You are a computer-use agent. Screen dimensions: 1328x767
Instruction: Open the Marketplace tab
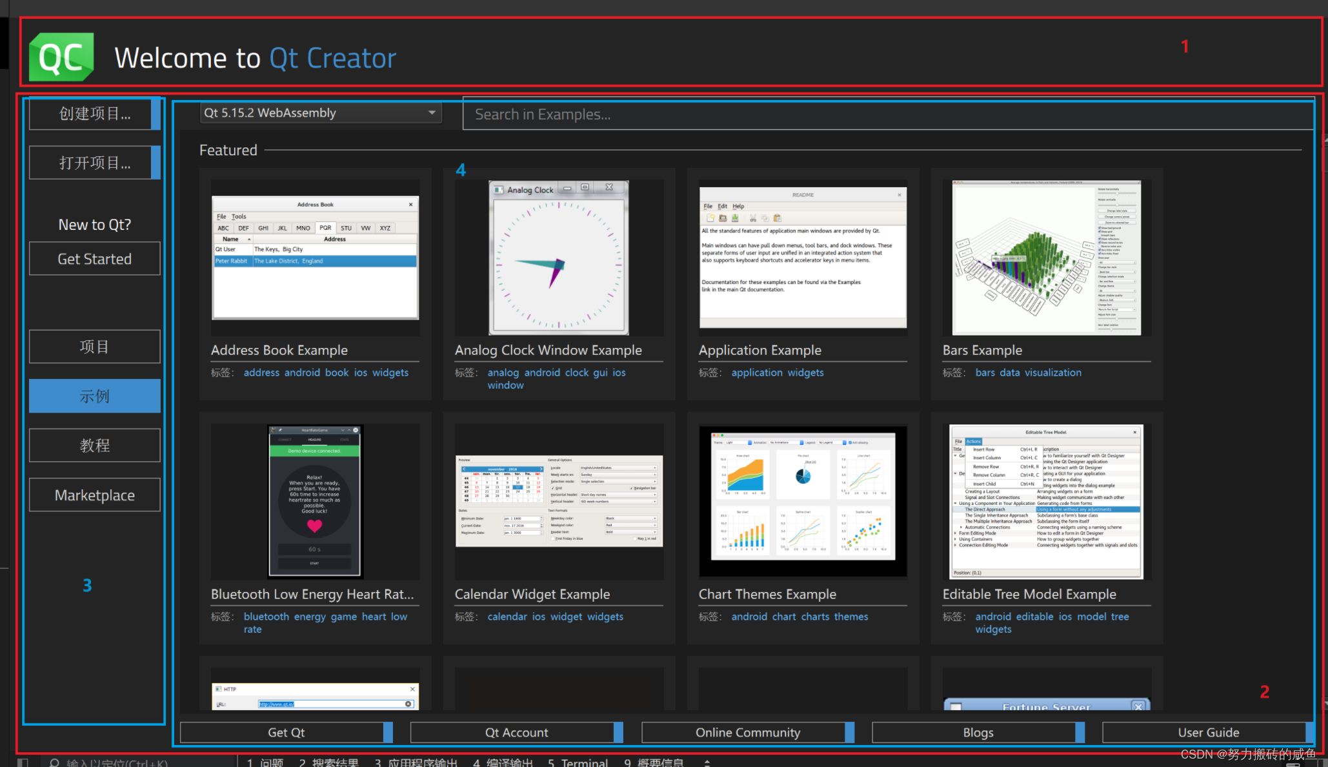(x=95, y=495)
